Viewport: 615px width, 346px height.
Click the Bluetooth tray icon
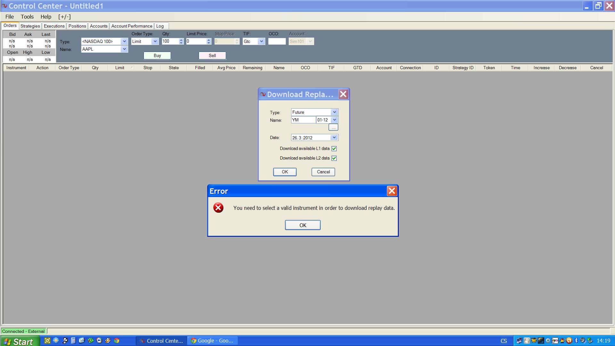click(576, 341)
